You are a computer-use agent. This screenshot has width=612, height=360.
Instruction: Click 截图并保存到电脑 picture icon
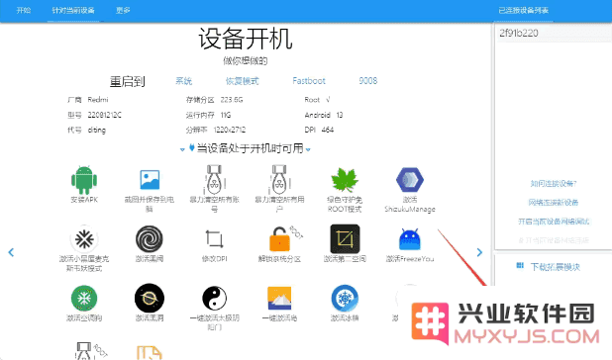coord(150,180)
